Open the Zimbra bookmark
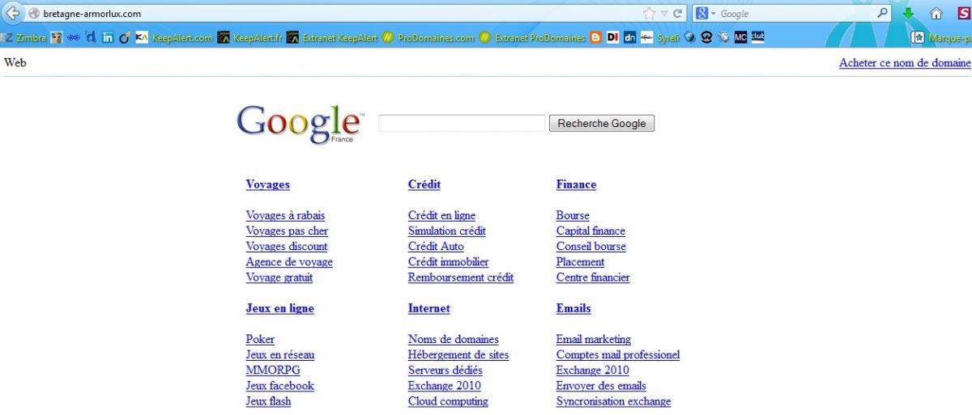 point(23,37)
